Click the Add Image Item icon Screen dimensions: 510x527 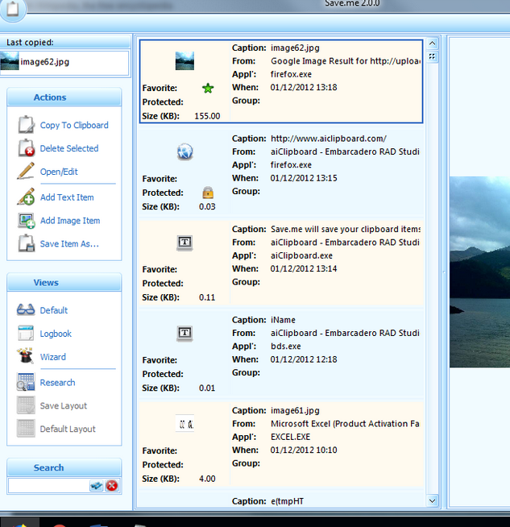27,221
